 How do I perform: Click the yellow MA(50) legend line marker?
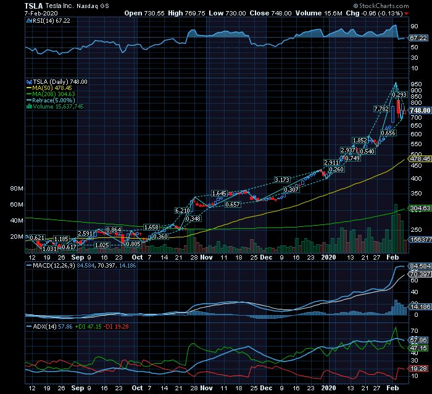click(29, 88)
